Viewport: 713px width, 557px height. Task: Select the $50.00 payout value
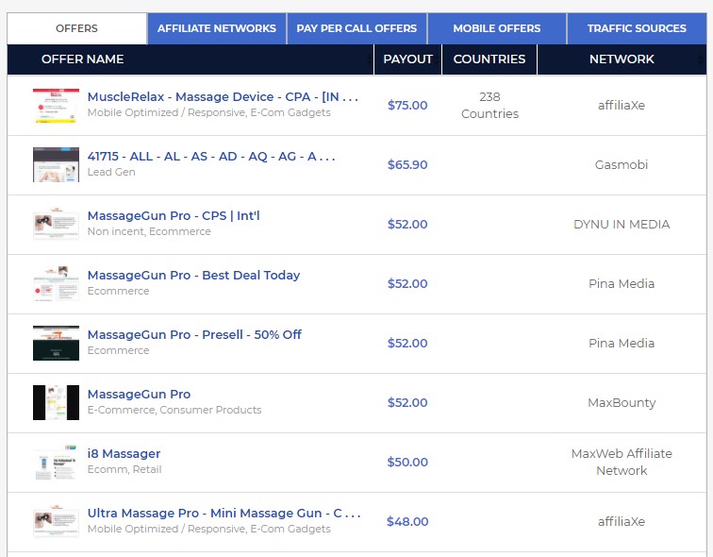coord(407,462)
